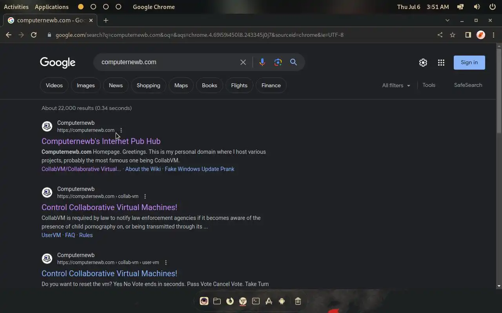Open the Applications menu
Image resolution: width=502 pixels, height=313 pixels.
(51, 7)
